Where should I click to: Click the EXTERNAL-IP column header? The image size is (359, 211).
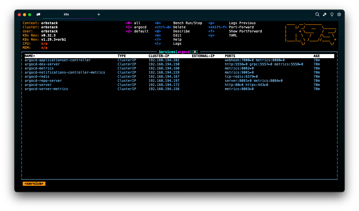click(x=203, y=56)
